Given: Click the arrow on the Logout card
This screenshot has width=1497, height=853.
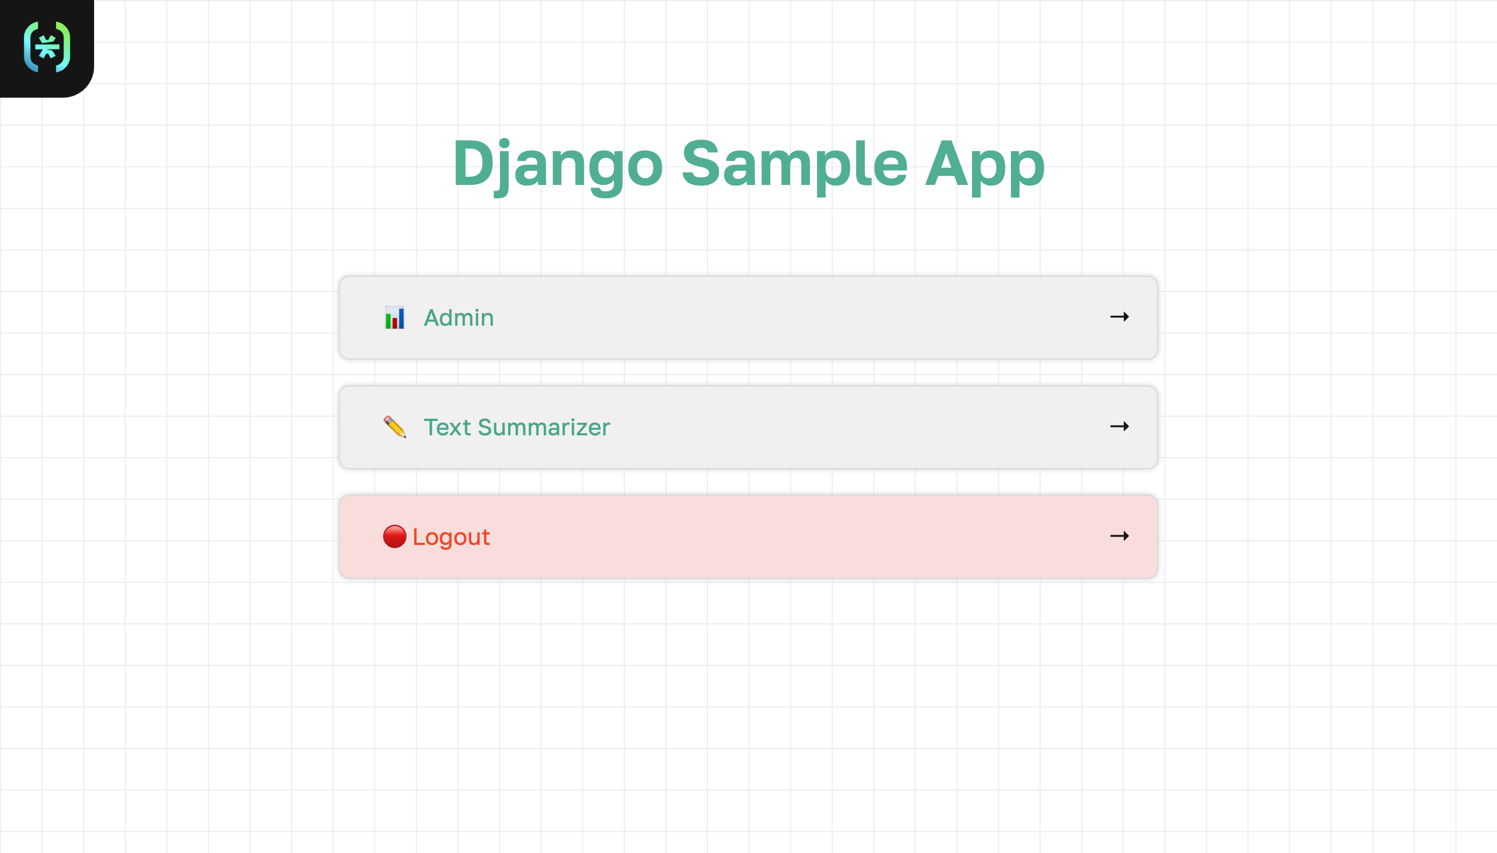Looking at the screenshot, I should (1120, 536).
